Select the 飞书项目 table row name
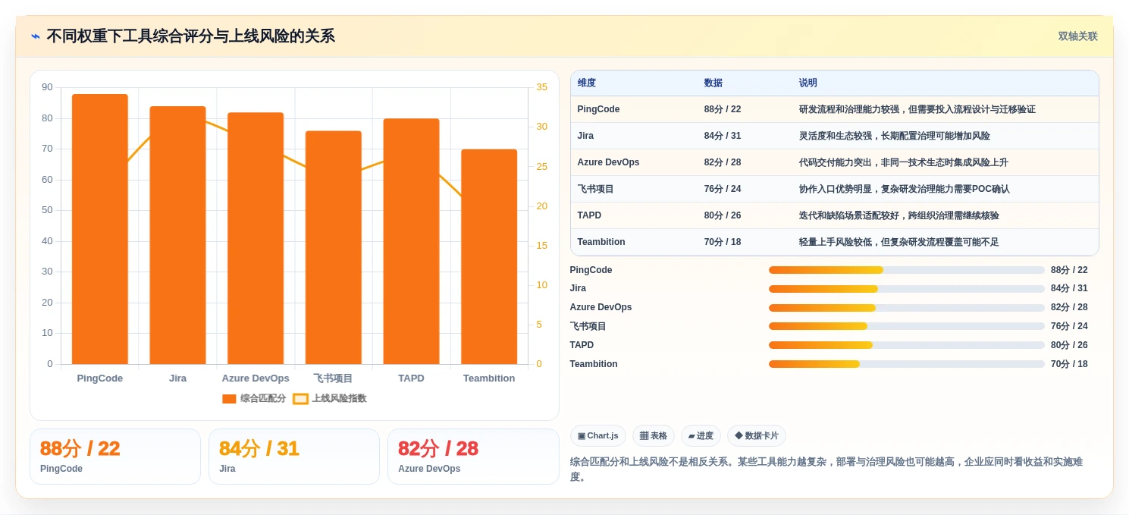The height and width of the screenshot is (515, 1129). click(x=596, y=189)
